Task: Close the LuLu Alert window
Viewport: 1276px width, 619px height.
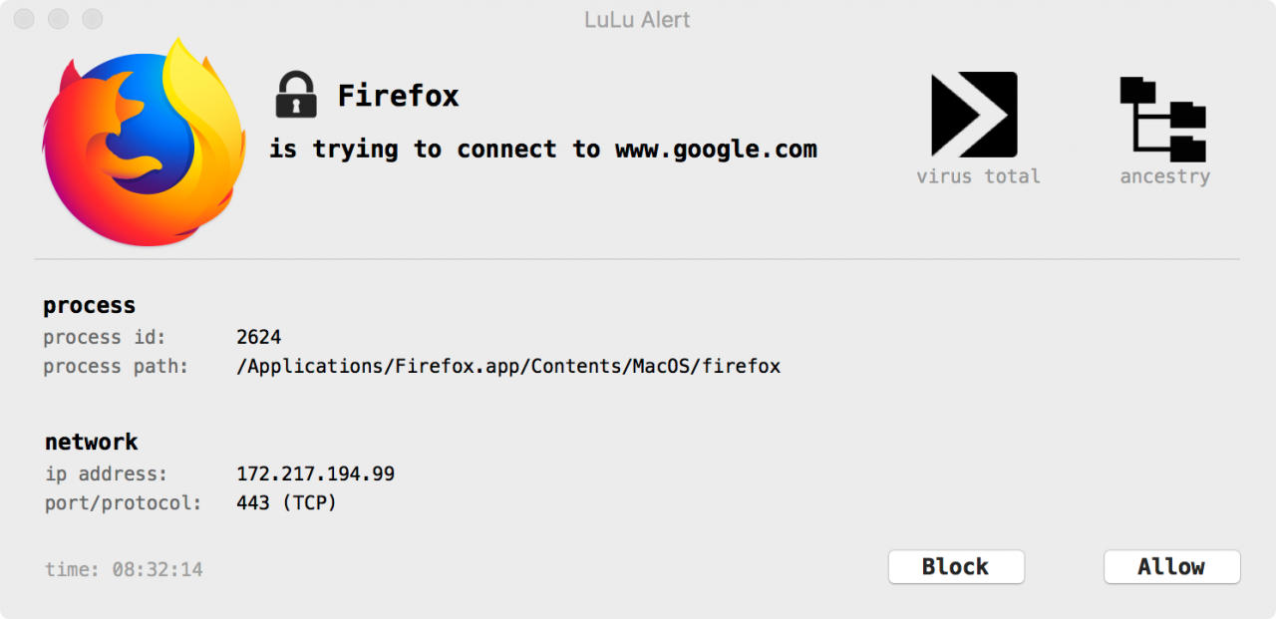Action: coord(24,19)
